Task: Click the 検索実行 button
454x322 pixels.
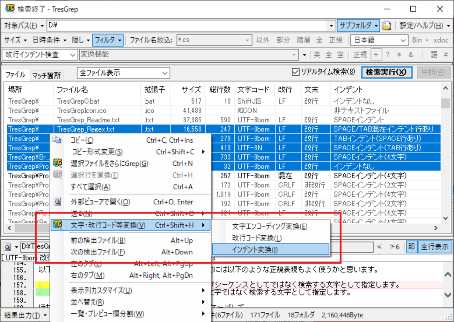Action: [x=386, y=72]
